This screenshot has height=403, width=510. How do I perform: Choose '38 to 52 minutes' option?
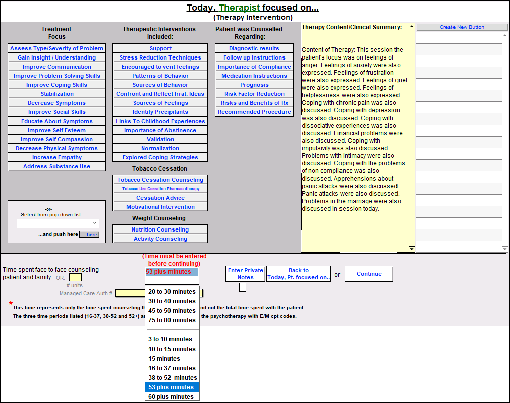(173, 378)
